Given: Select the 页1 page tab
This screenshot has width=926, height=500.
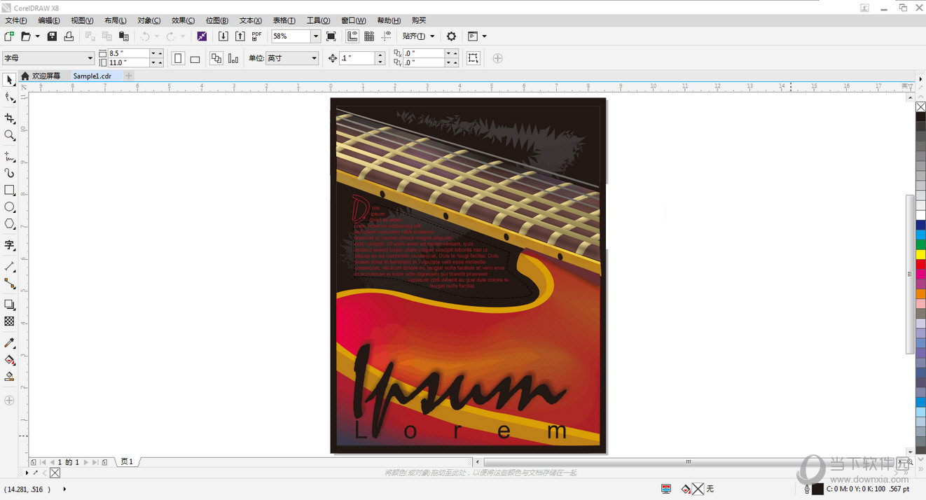Looking at the screenshot, I should (127, 462).
